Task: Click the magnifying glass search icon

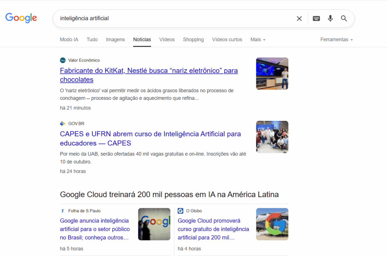Action: 344,19
